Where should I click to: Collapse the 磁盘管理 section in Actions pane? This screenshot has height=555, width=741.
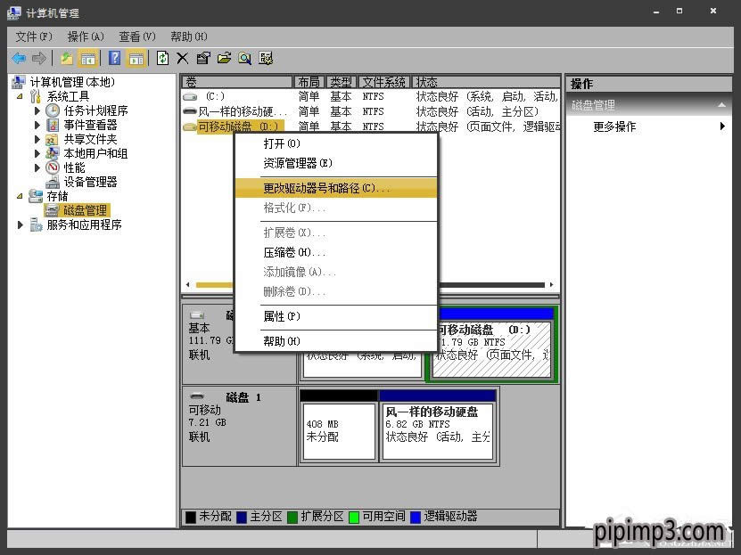[x=722, y=105]
